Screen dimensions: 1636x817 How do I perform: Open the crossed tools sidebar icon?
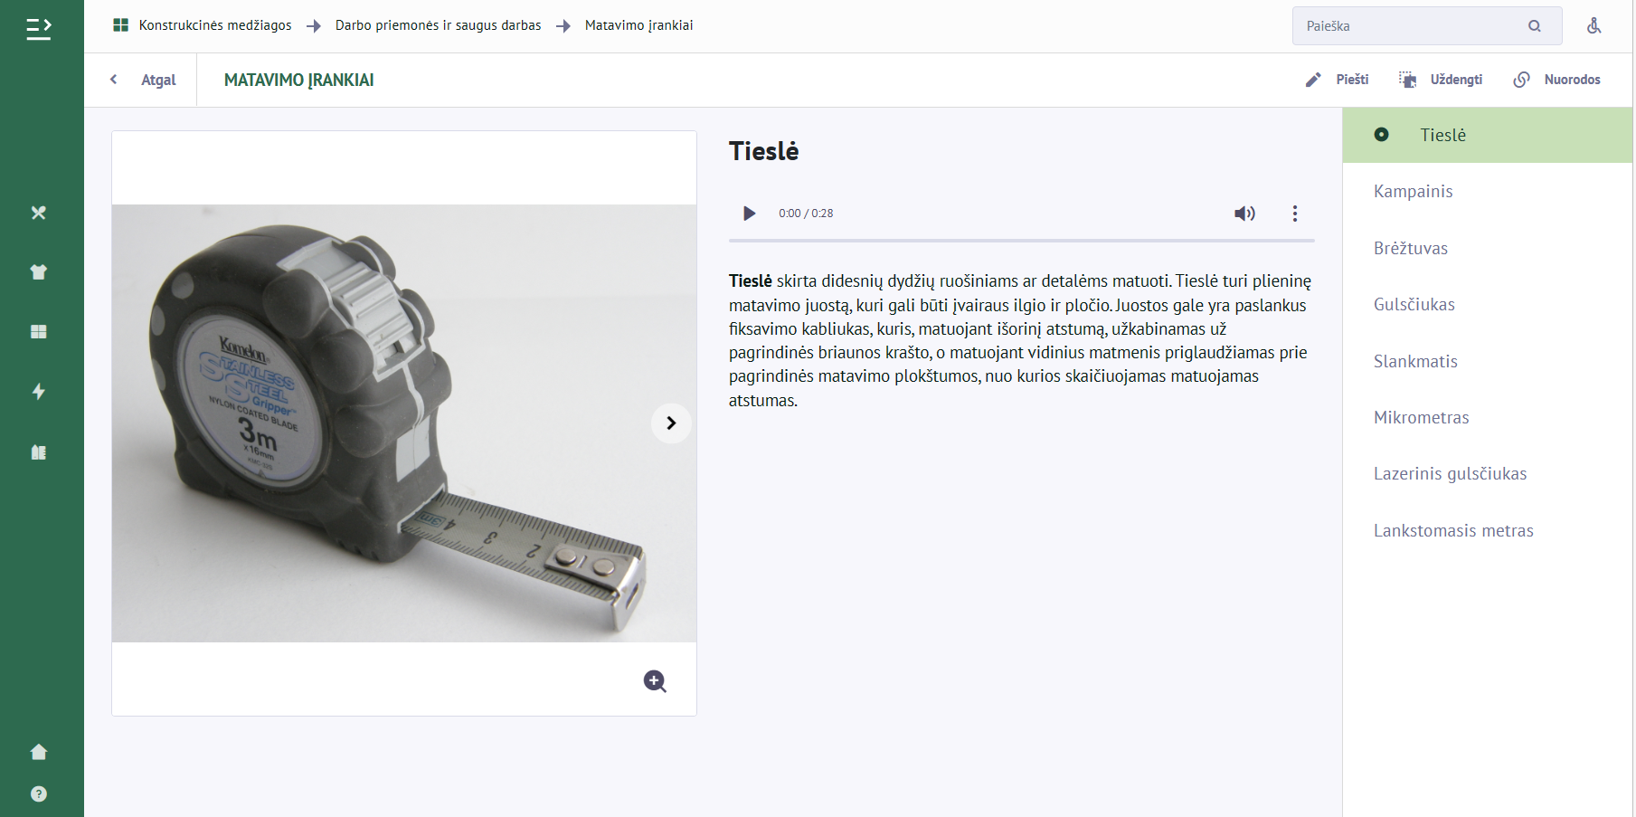pyautogui.click(x=39, y=213)
